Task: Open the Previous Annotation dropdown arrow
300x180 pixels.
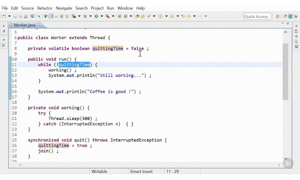Action: (x=178, y=16)
